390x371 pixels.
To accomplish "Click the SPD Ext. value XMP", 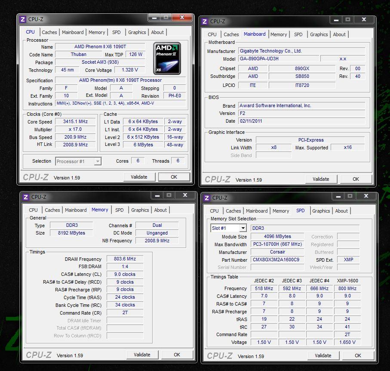I will click(348, 260).
